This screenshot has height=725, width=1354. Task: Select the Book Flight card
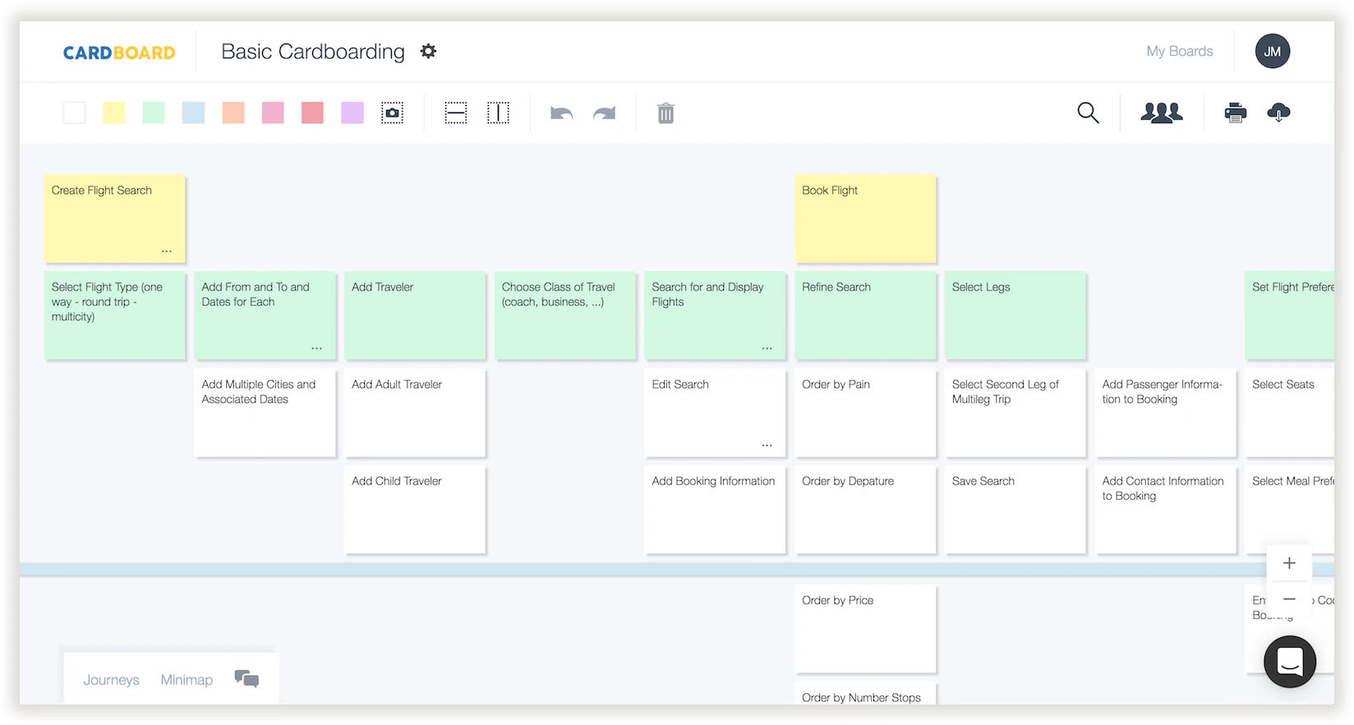pyautogui.click(x=865, y=218)
